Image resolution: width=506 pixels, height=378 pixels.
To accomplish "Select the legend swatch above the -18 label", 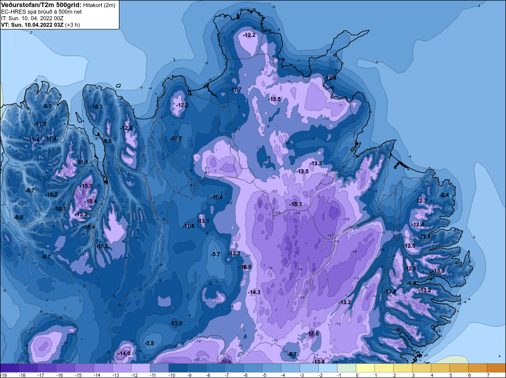I will [x=28, y=368].
